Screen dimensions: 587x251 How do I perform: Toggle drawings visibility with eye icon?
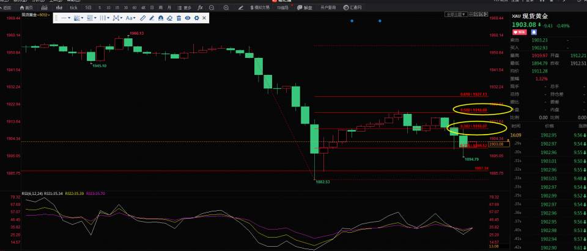(188, 18)
